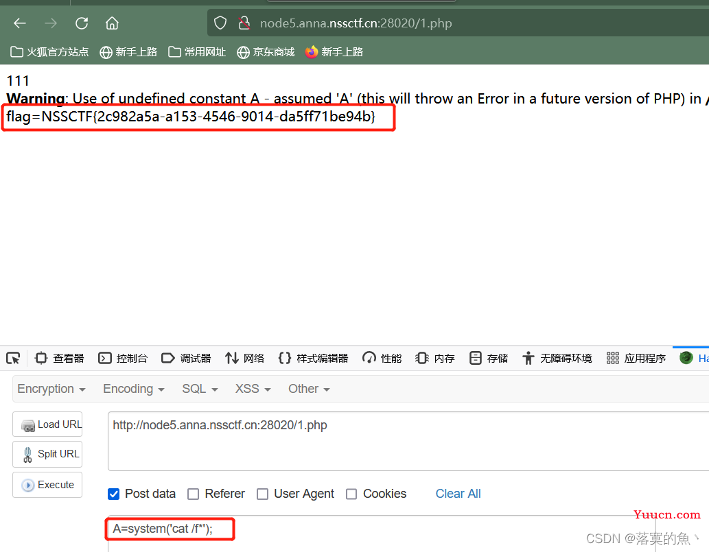Go back to previous page

[20, 23]
